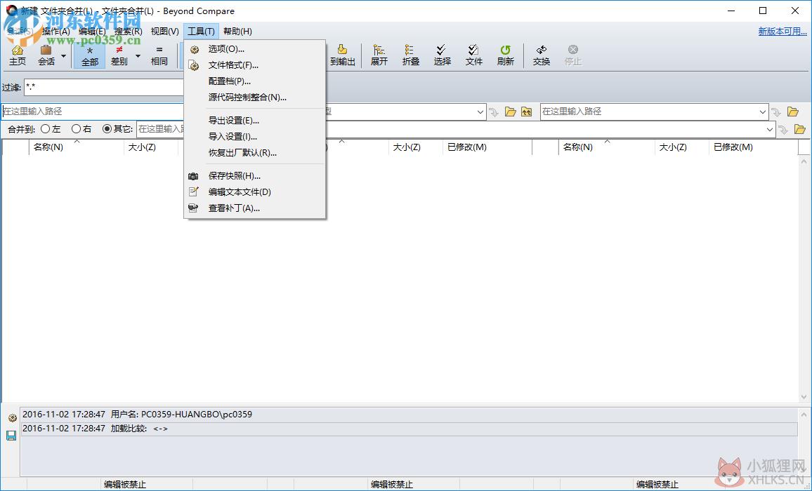Click the log panel scrollbar up arrow
The height and width of the screenshot is (491, 812).
pyautogui.click(x=804, y=415)
